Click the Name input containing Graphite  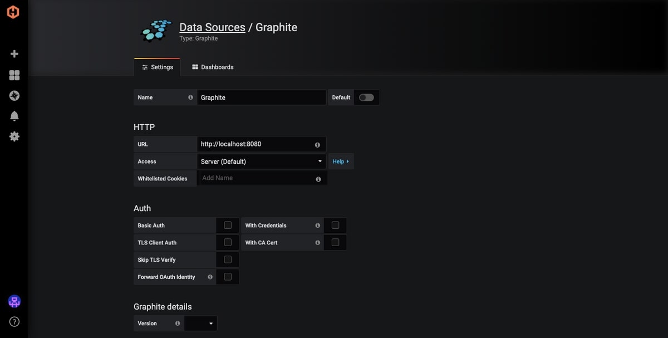pyautogui.click(x=262, y=97)
